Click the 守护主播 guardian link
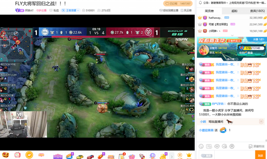 point(41,10)
